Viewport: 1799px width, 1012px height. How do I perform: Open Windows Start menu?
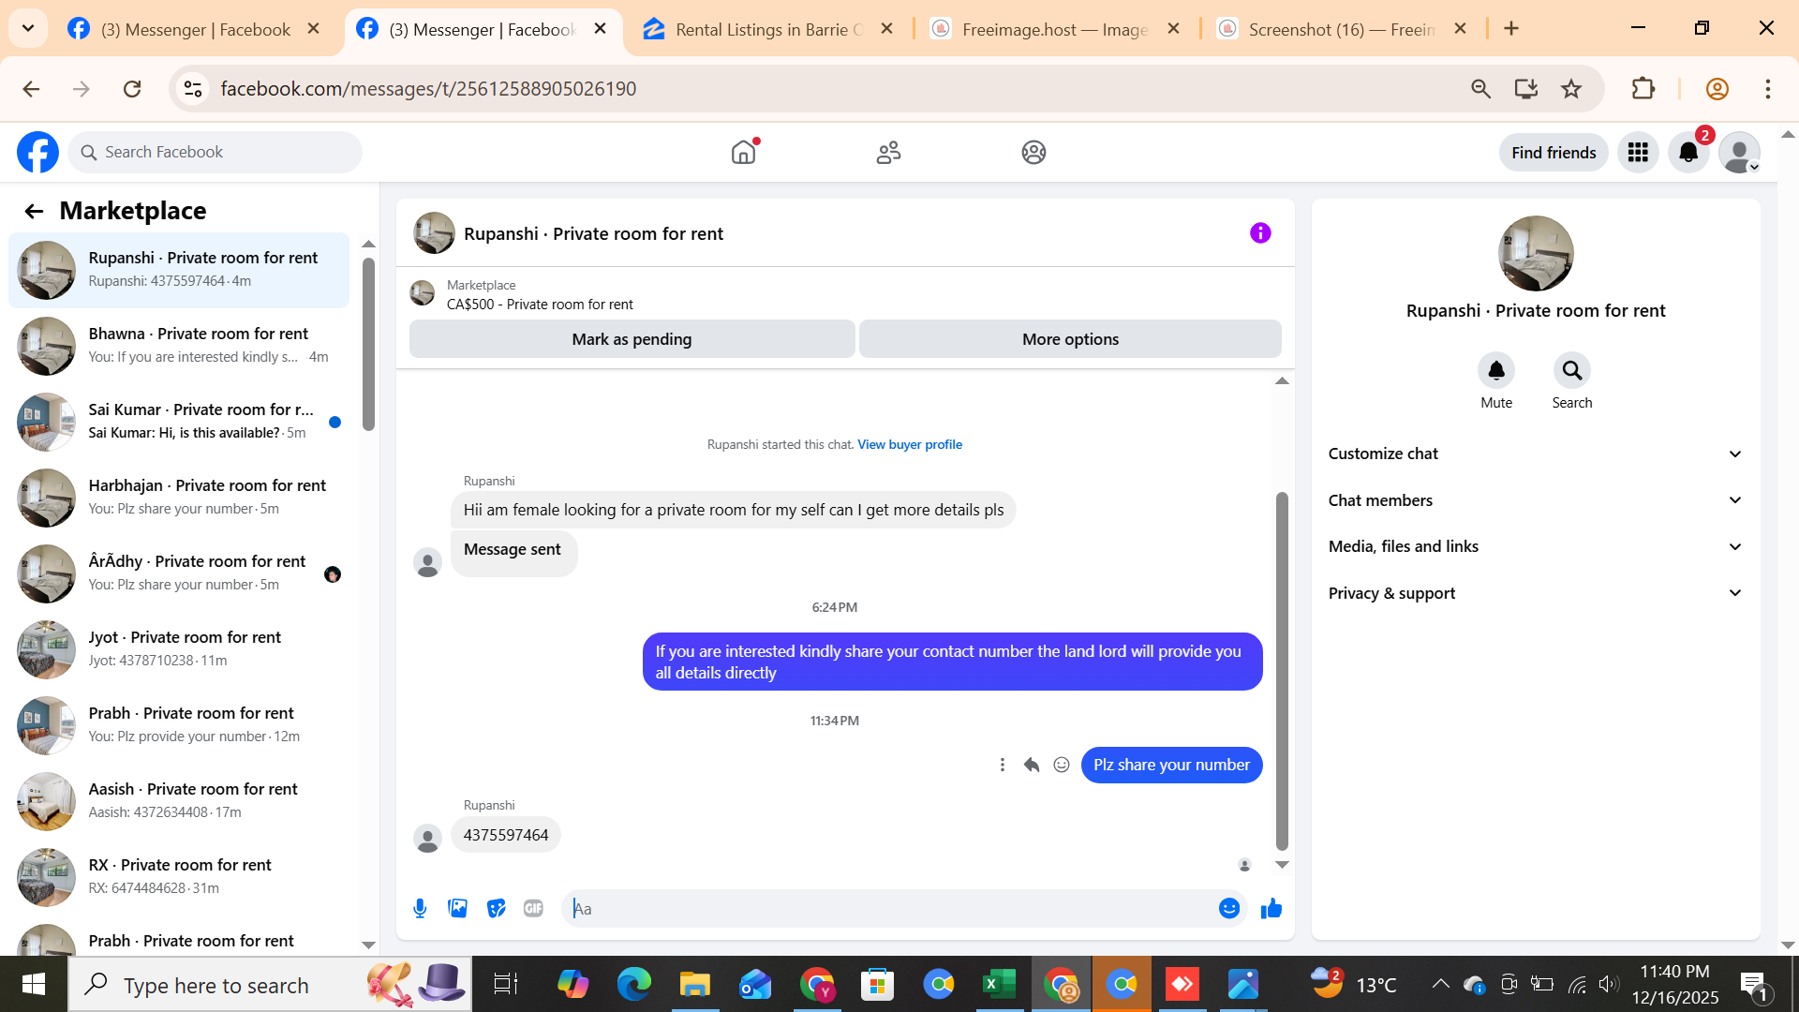pyautogui.click(x=34, y=984)
